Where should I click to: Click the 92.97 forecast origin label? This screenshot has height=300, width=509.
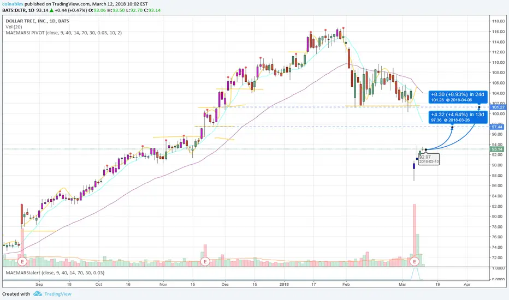click(x=429, y=159)
